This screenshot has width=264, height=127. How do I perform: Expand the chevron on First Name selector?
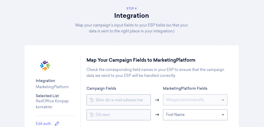point(223,115)
